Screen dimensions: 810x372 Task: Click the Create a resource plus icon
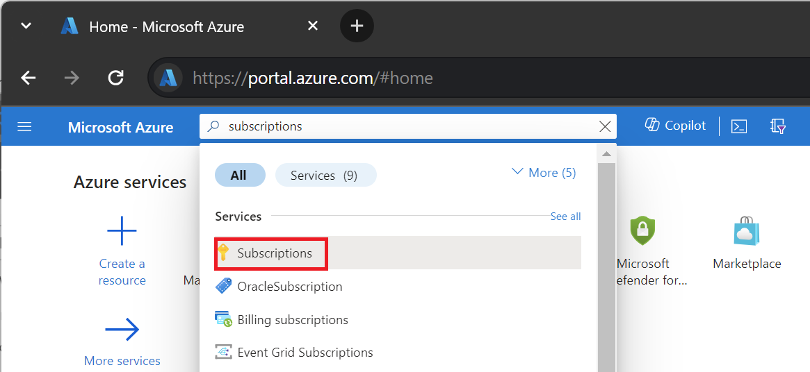tap(122, 230)
